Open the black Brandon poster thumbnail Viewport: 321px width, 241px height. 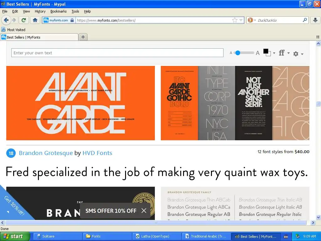pos(81,203)
